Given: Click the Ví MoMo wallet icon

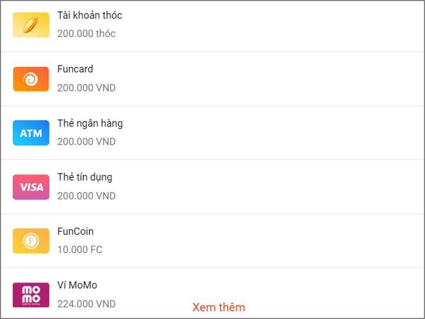Looking at the screenshot, I should click(30, 295).
